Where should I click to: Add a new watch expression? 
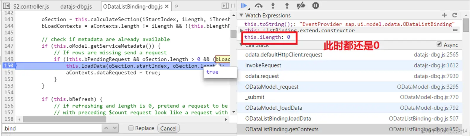(444, 15)
